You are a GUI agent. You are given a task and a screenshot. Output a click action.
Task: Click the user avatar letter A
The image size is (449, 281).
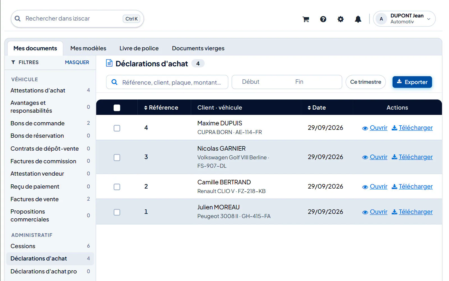381,19
